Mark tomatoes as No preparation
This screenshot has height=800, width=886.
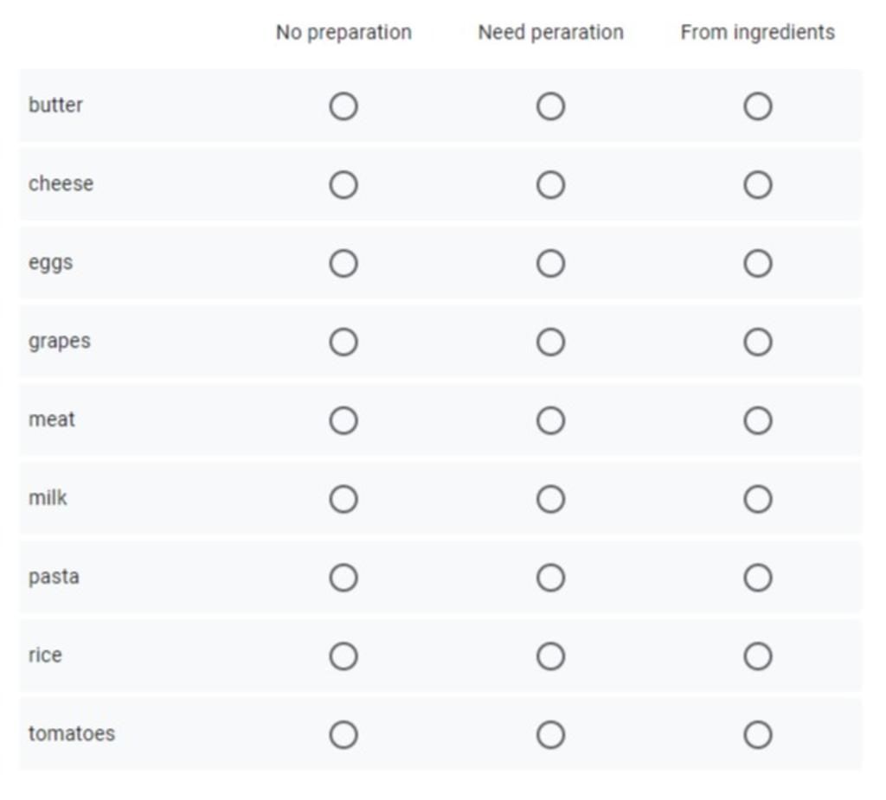[343, 734]
